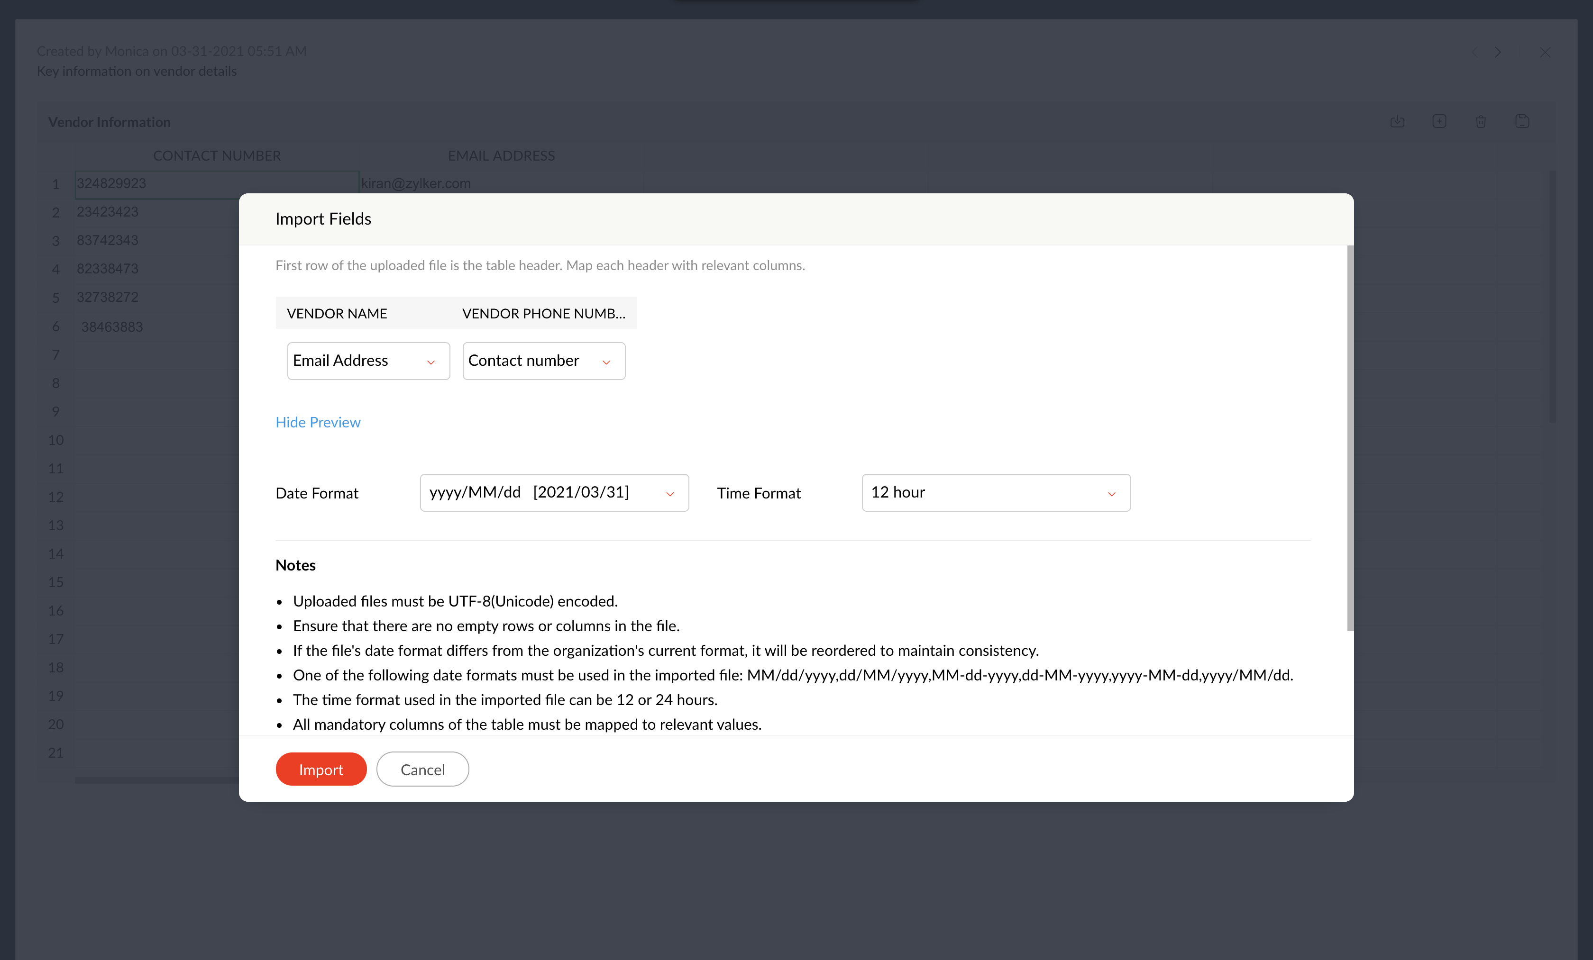Click the dialog vertical scrollbar
This screenshot has width=1593, height=960.
(x=1350, y=438)
